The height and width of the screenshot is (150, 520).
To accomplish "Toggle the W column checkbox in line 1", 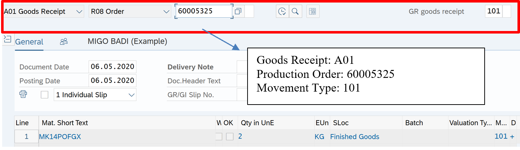I will 219,137.
